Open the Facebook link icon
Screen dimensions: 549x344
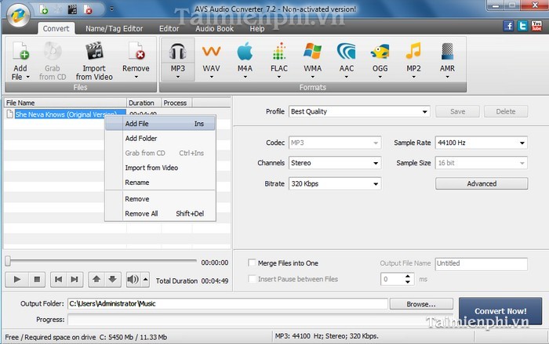point(508,26)
